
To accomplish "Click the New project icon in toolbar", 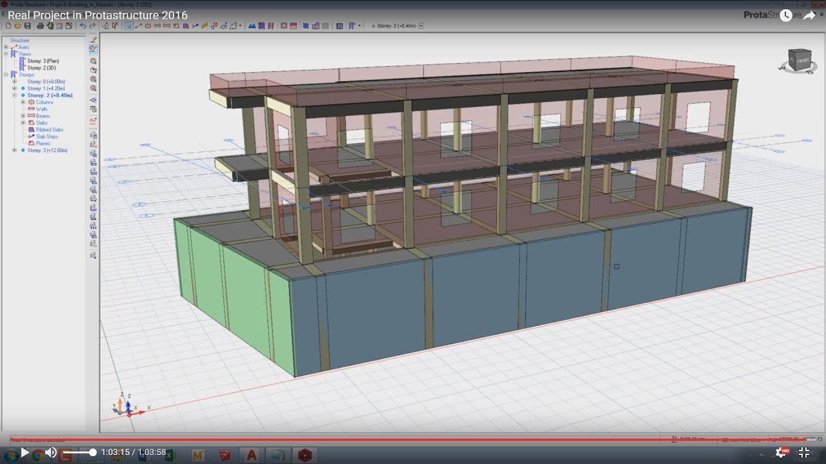I will tap(8, 26).
